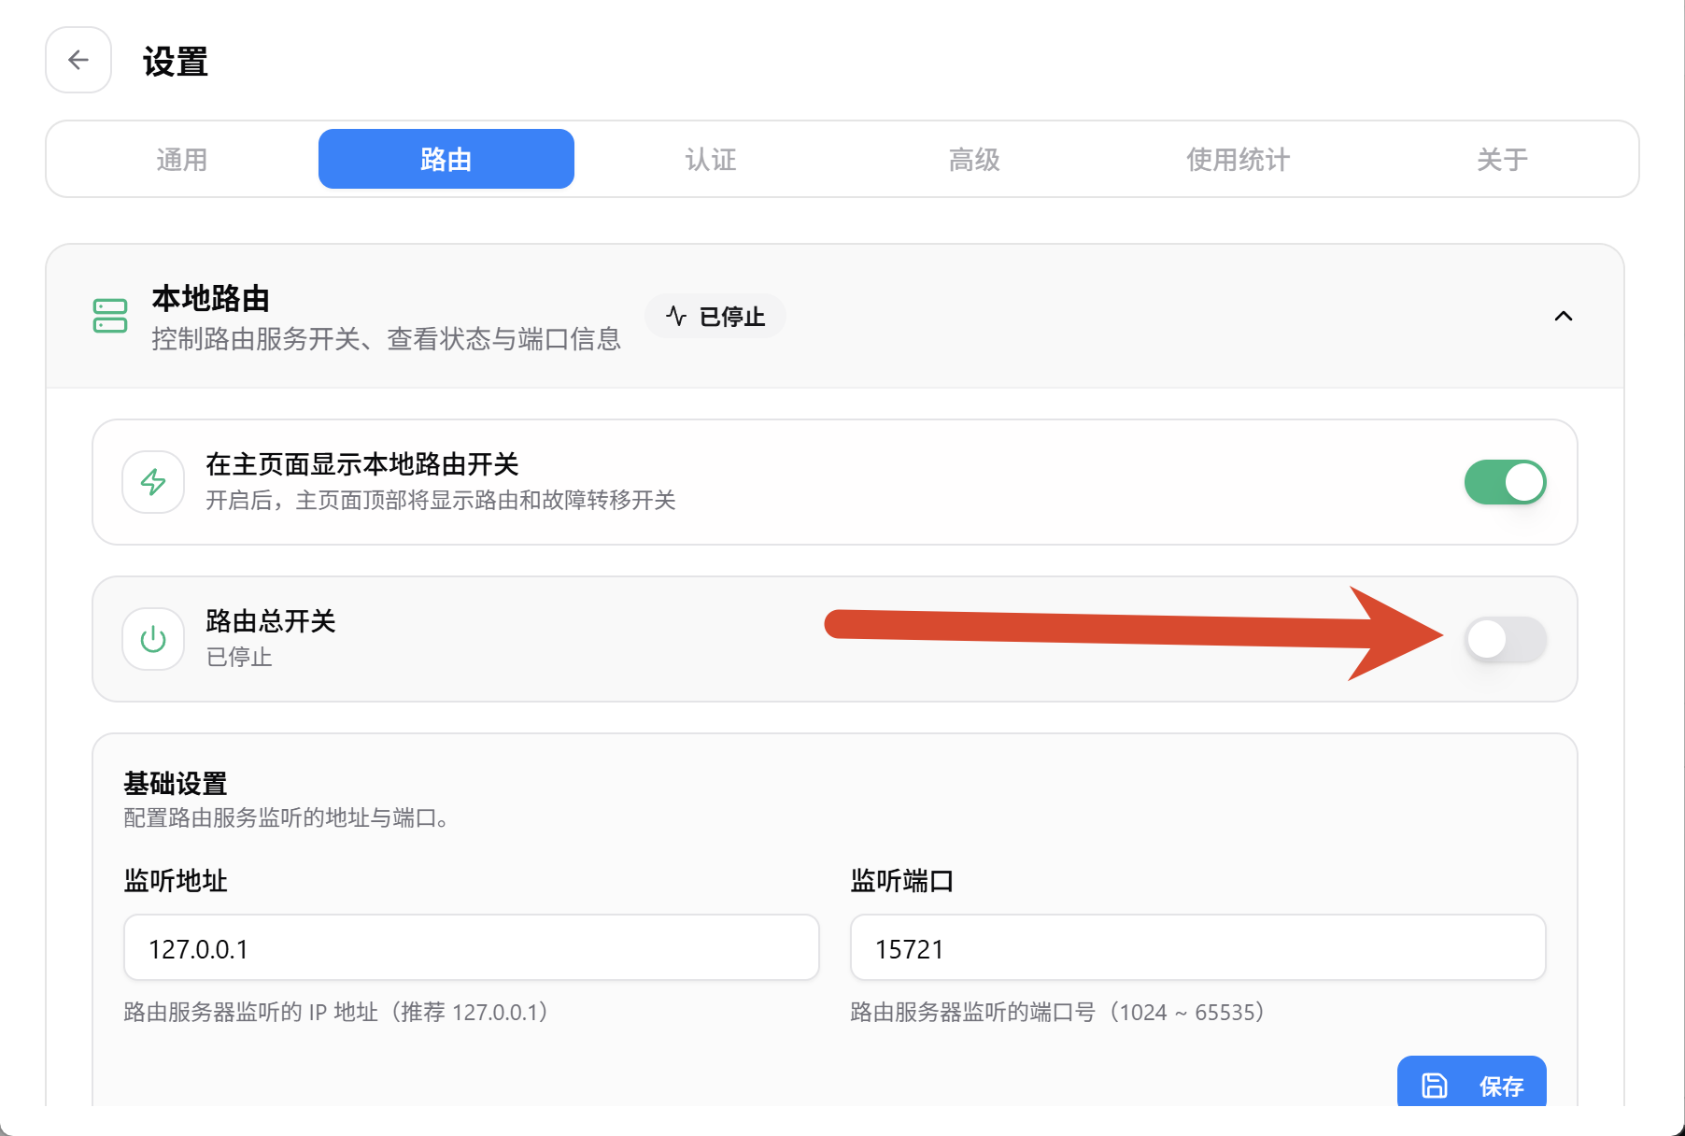The width and height of the screenshot is (1685, 1136).
Task: Switch to the 关于 tab
Action: (x=1503, y=159)
